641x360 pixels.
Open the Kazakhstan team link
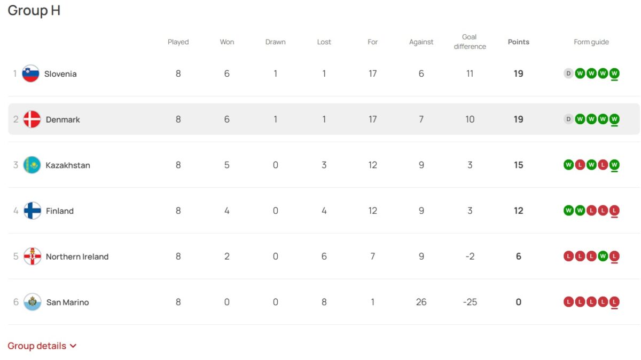point(68,165)
